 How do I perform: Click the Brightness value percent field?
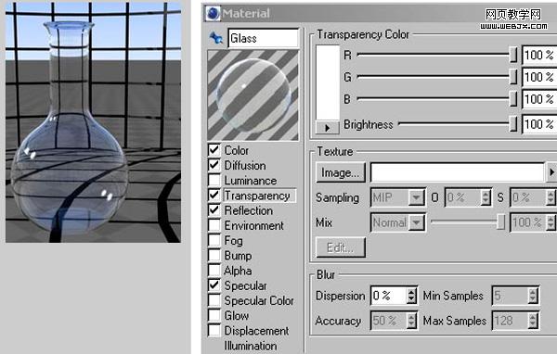538,124
